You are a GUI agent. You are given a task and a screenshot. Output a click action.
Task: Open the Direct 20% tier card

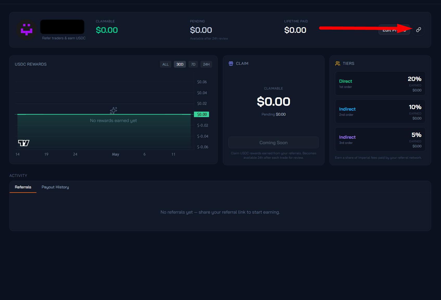point(380,83)
